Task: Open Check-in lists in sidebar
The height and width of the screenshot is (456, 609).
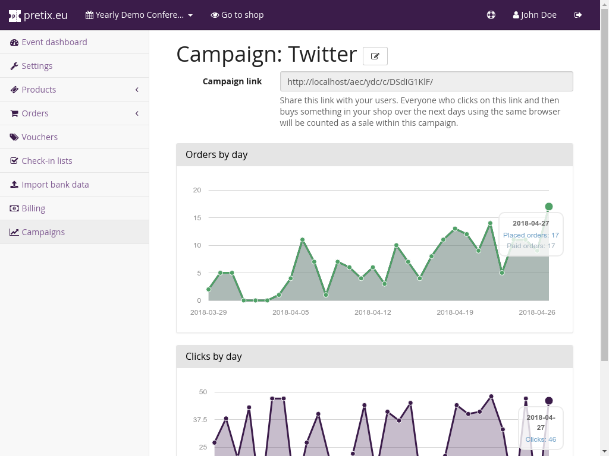Action: [x=46, y=161]
